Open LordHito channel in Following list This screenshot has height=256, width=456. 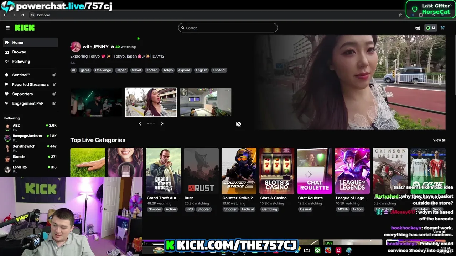30,169
